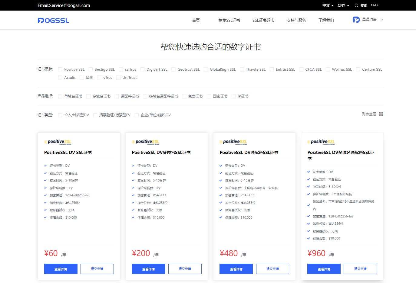Open SSL证书超市 nav item

[x=263, y=20]
